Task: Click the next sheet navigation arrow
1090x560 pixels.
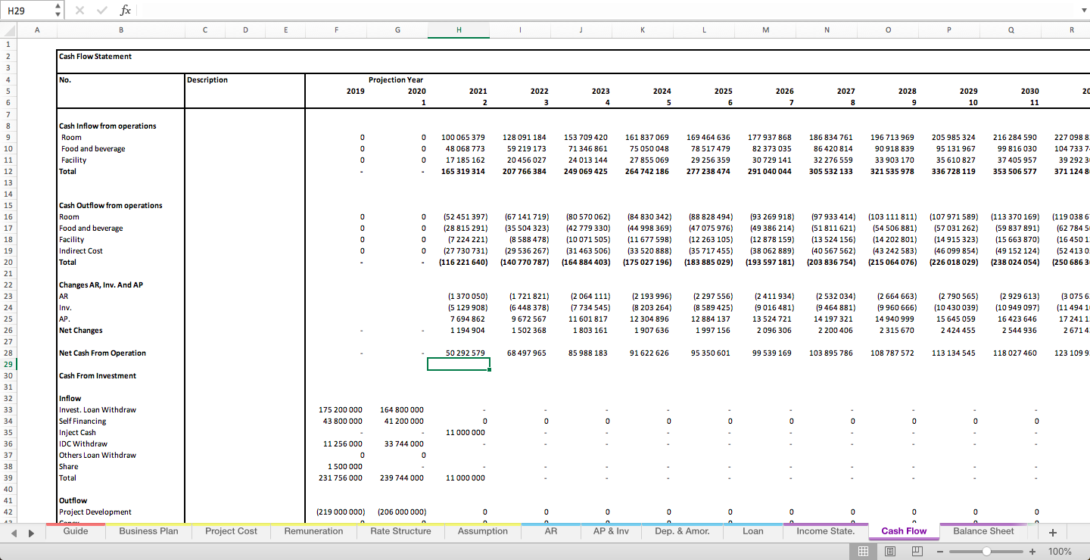Action: click(x=31, y=533)
